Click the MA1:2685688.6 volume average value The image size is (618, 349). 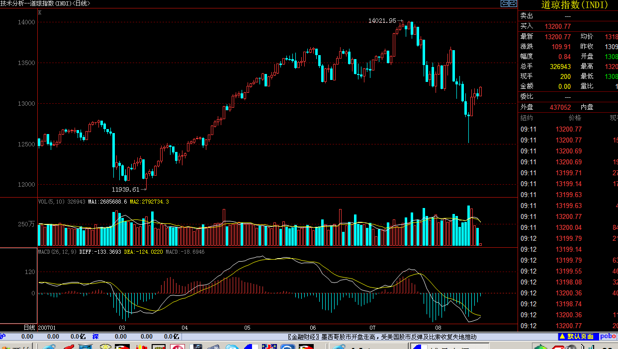pos(107,202)
